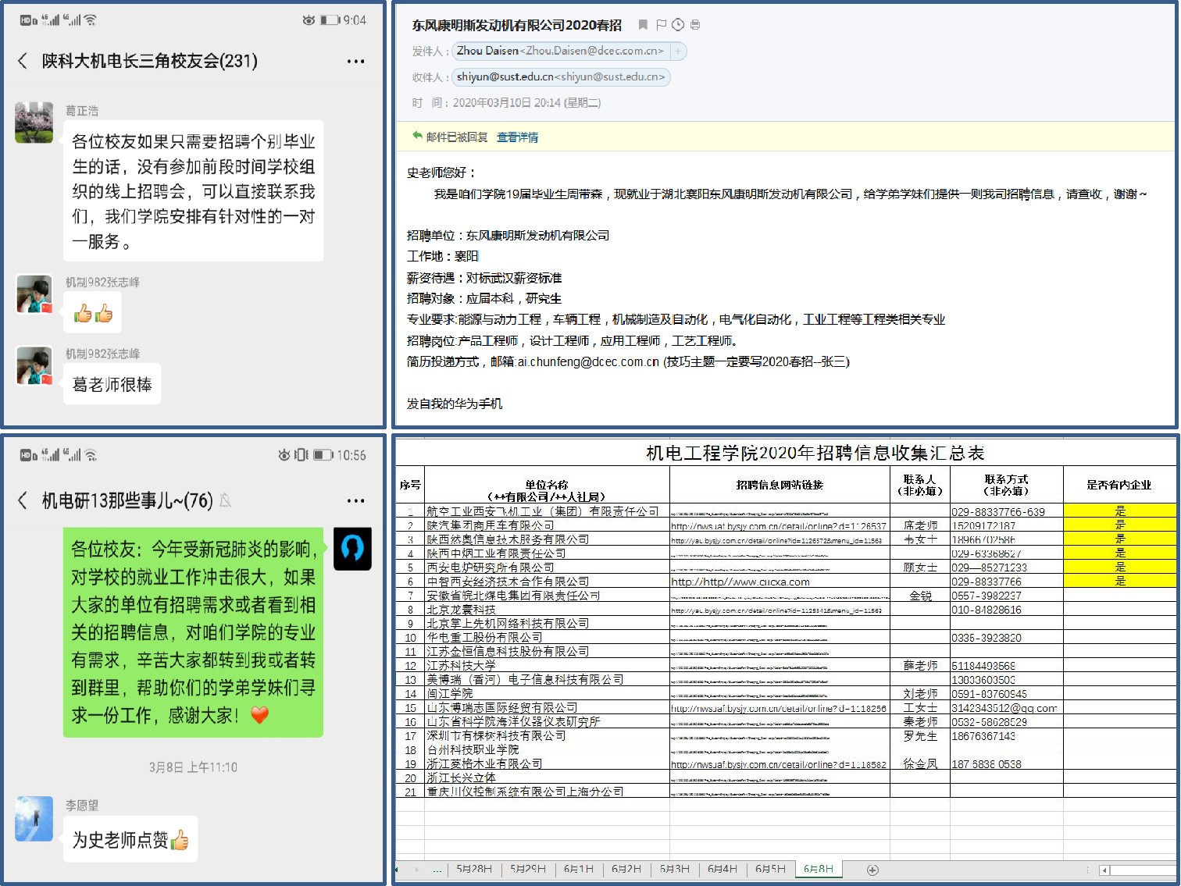
Task: Add sender Zhou Daisen via the plus button
Action: (678, 52)
